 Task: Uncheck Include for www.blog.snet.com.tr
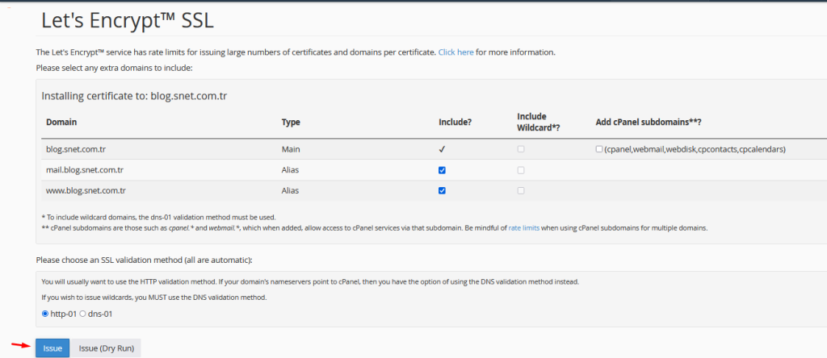(441, 190)
